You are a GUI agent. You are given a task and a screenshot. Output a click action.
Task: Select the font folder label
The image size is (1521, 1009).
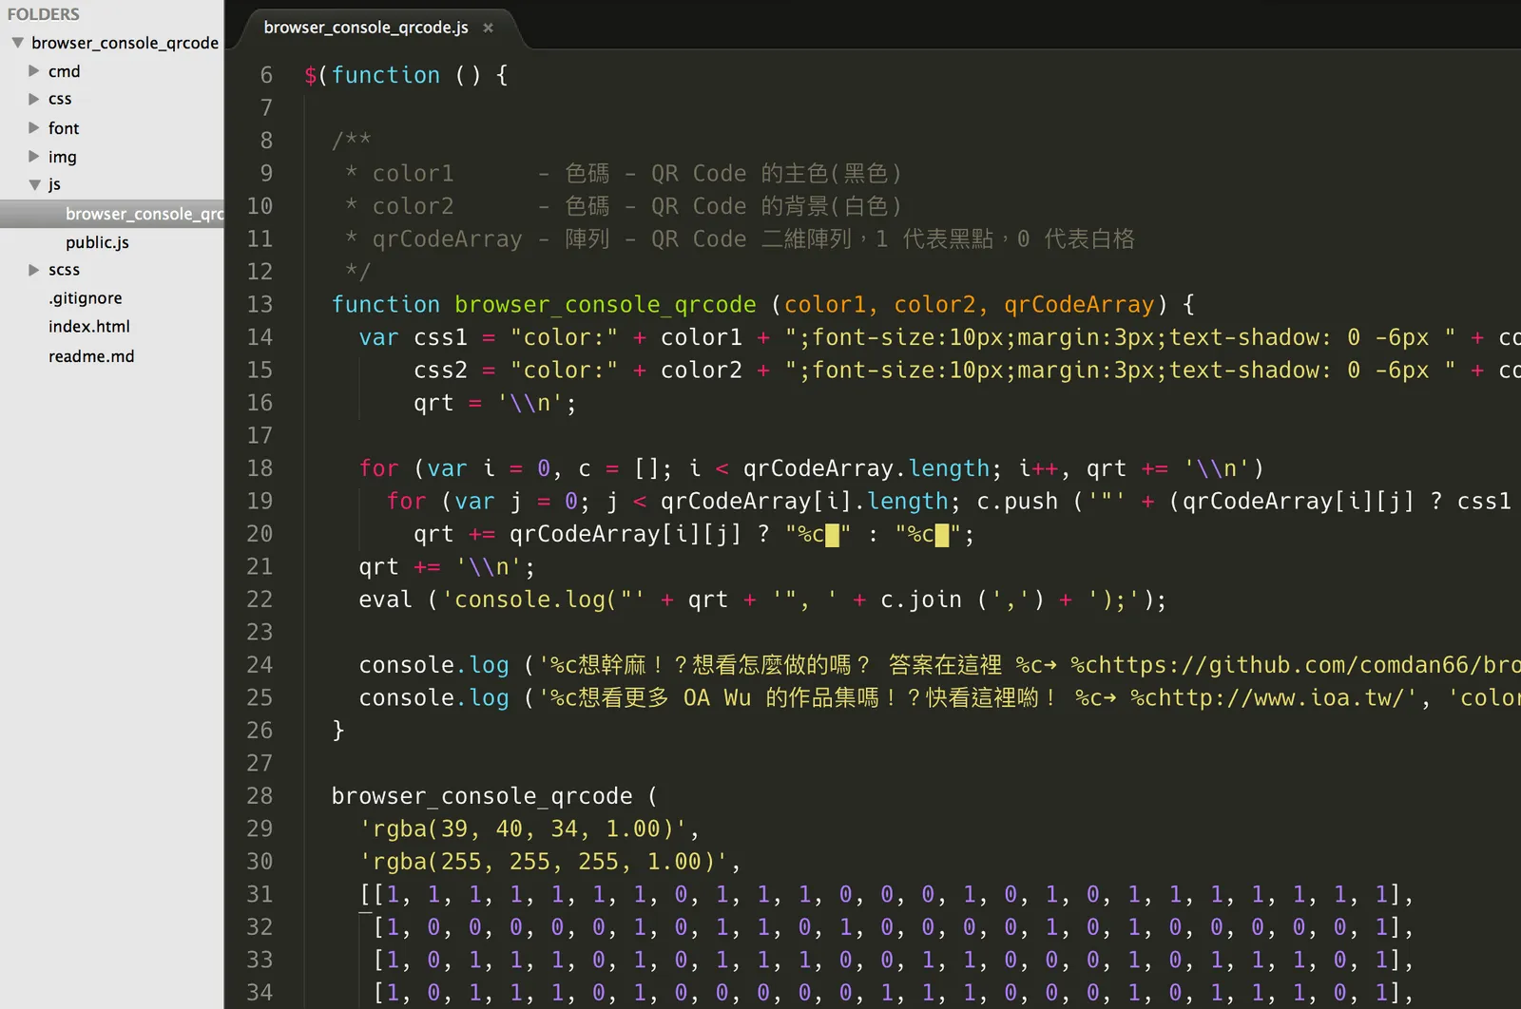tap(64, 128)
